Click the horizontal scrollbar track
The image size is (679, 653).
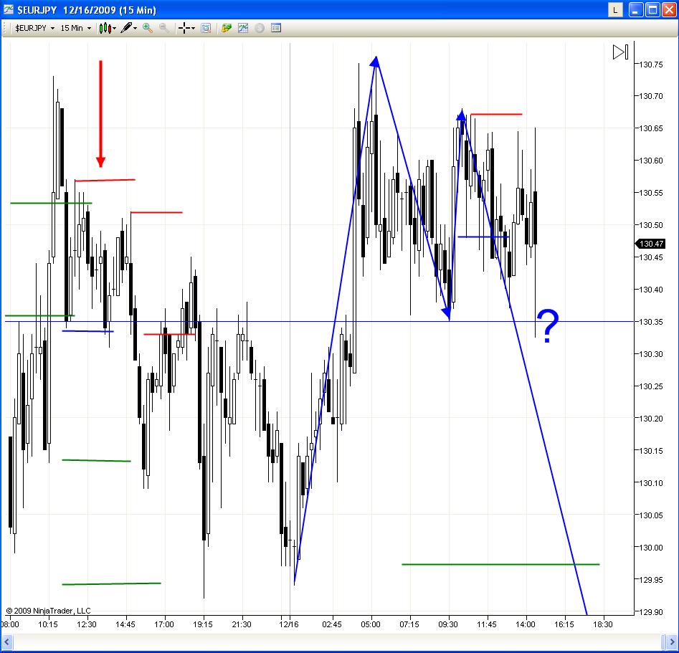[x=337, y=642]
